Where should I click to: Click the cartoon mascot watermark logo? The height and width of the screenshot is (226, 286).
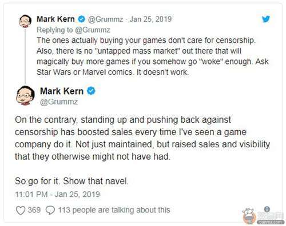(249, 216)
